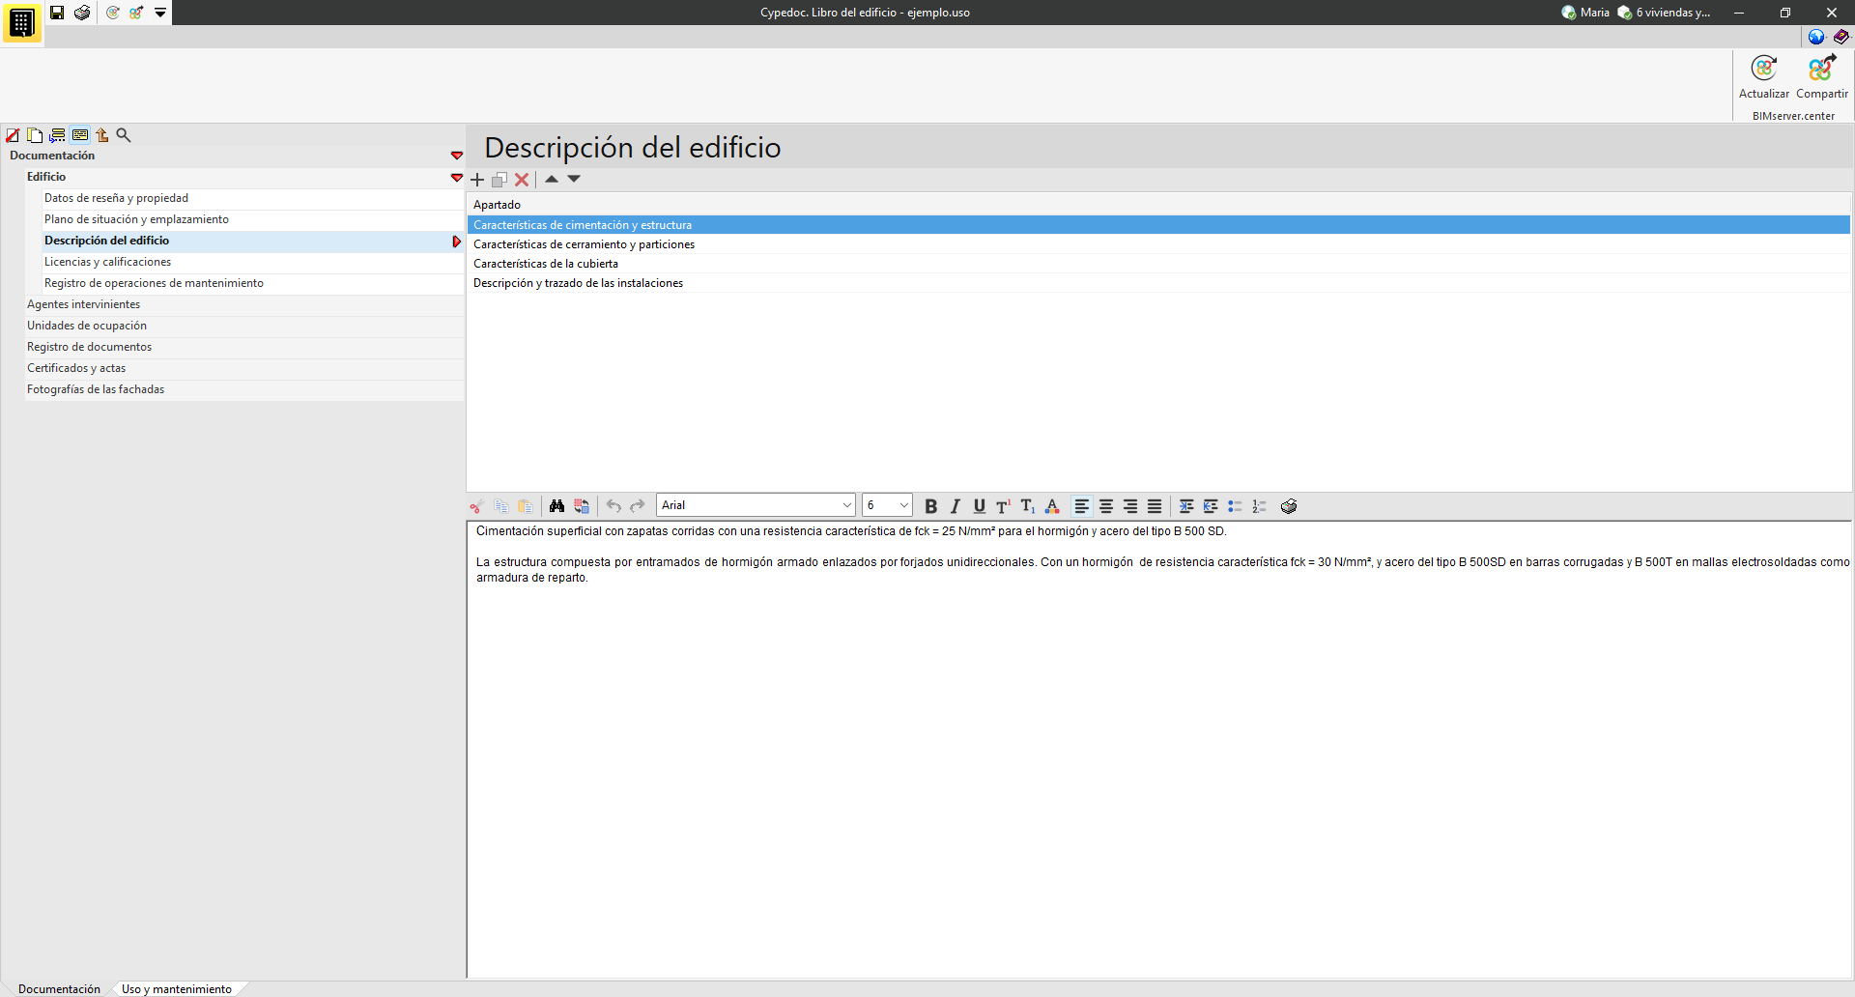Toggle italic formatting
1855x997 pixels.
coord(956,506)
